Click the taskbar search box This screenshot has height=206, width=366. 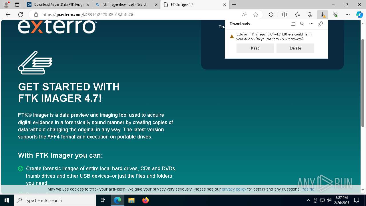click(x=55, y=200)
